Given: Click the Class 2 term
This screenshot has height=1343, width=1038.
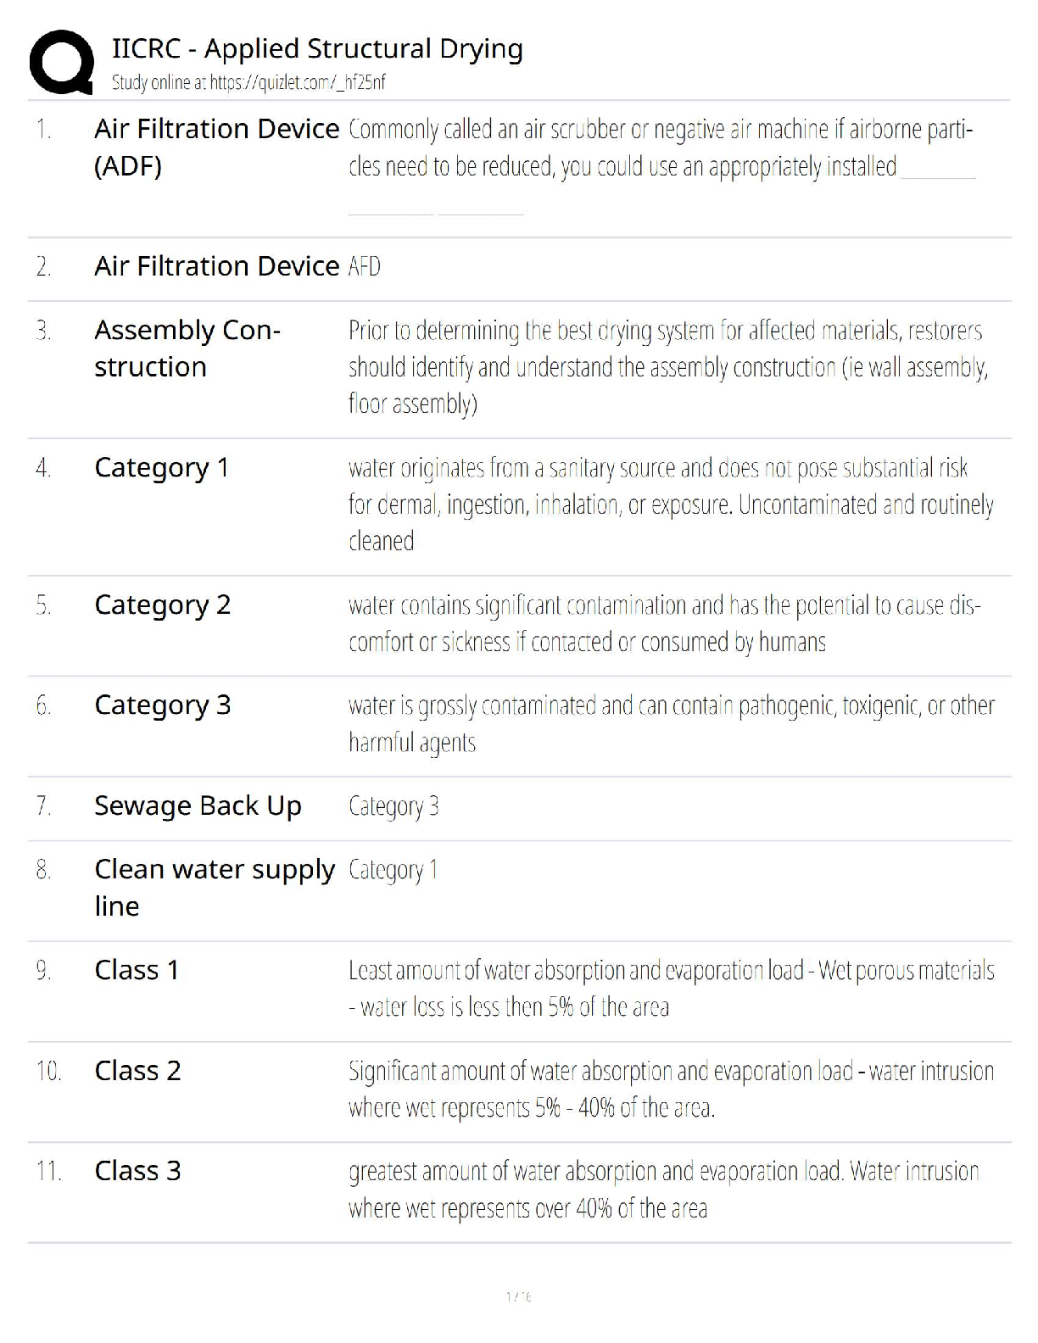Looking at the screenshot, I should click(137, 1071).
